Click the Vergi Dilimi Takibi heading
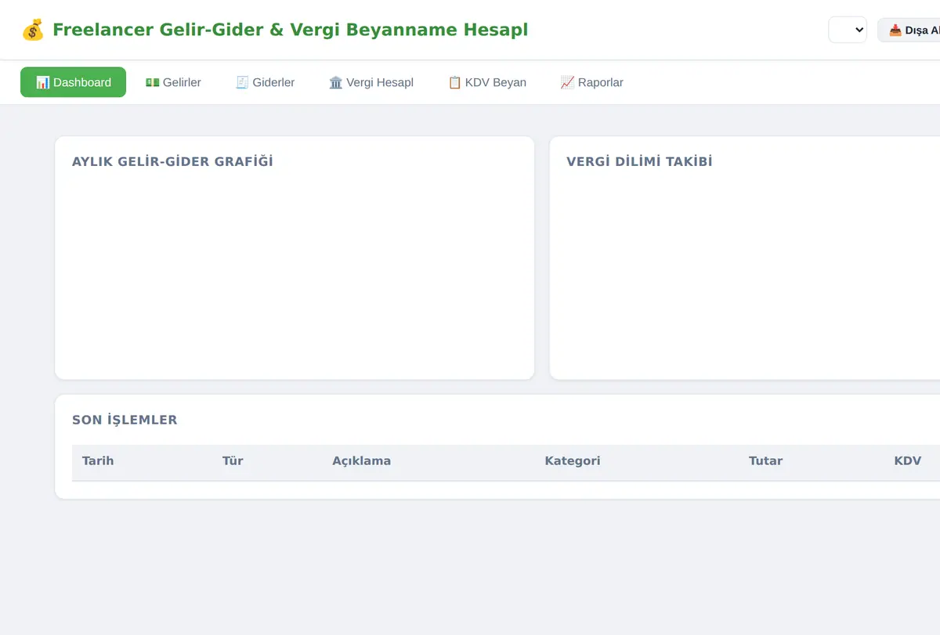The height and width of the screenshot is (635, 940). click(639, 162)
